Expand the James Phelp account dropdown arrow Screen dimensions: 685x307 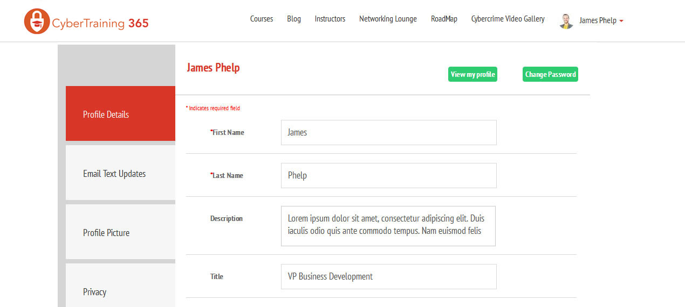pyautogui.click(x=621, y=21)
